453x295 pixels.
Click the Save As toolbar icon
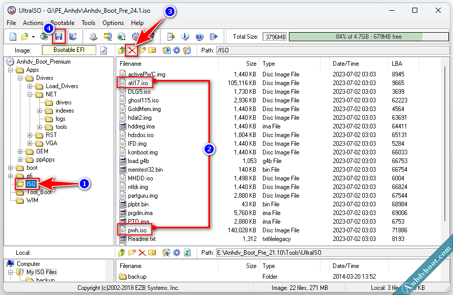(x=73, y=37)
